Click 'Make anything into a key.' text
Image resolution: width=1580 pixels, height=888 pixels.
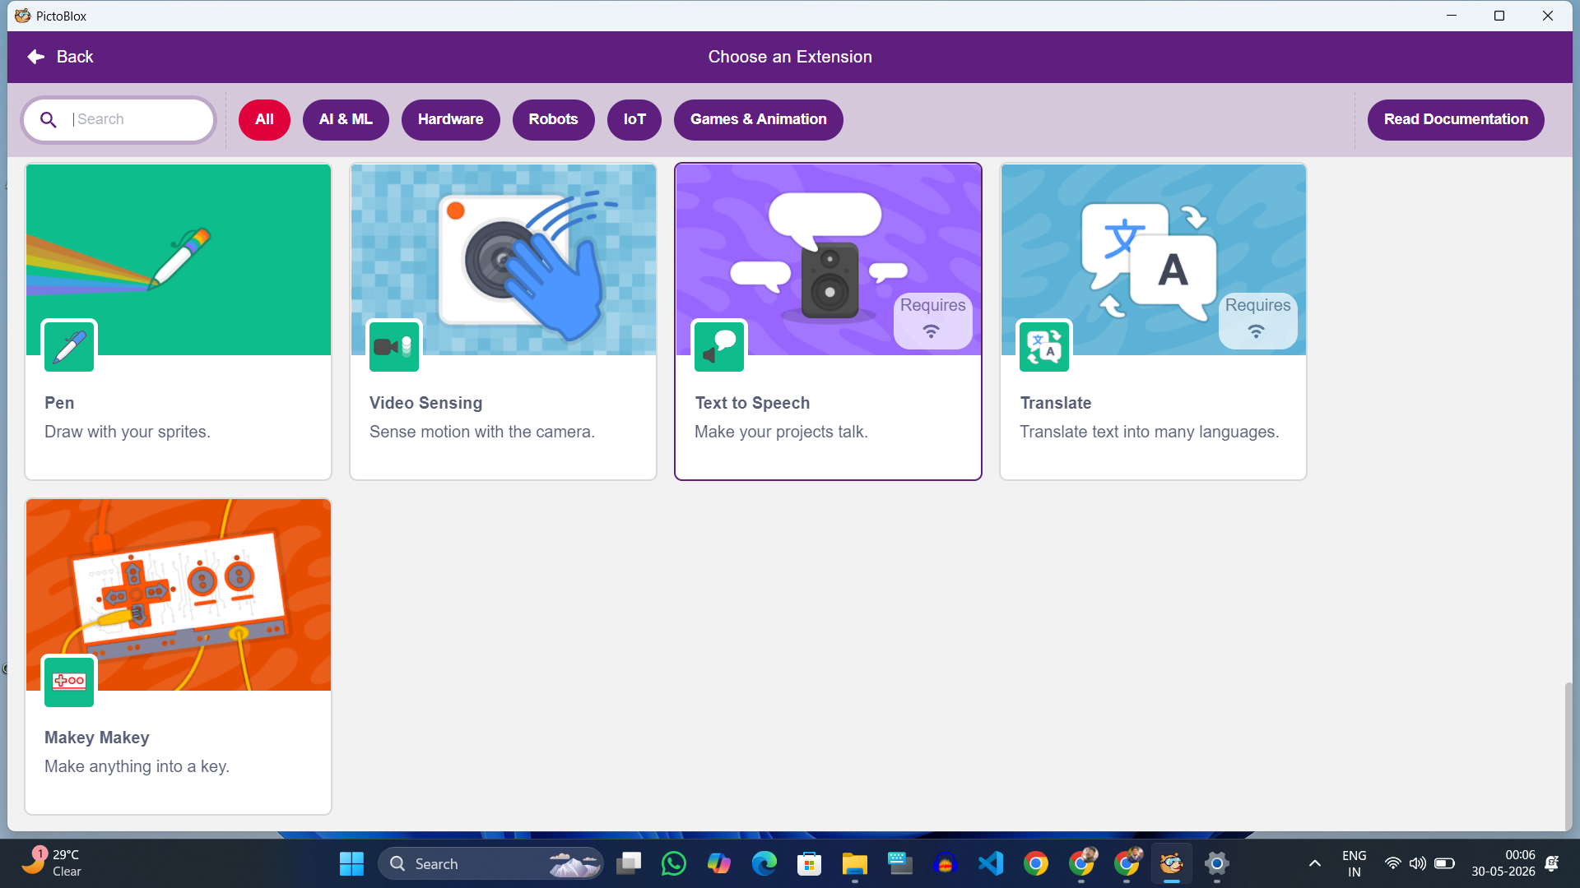point(137,766)
